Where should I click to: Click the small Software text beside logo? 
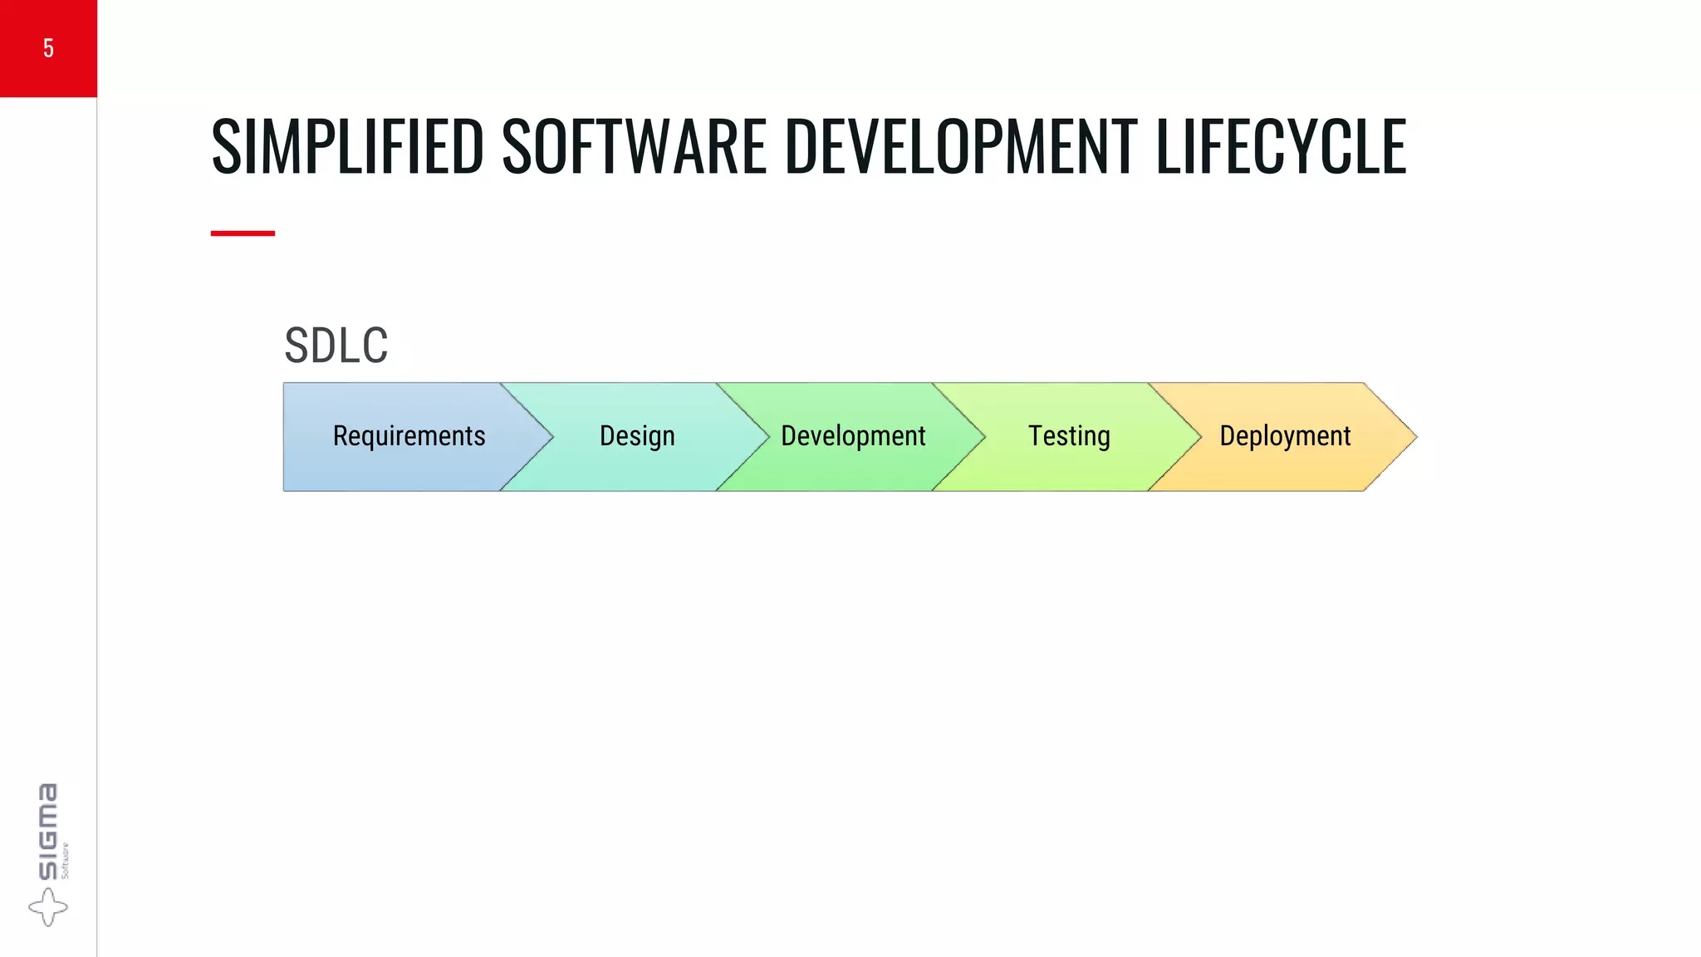coord(66,861)
